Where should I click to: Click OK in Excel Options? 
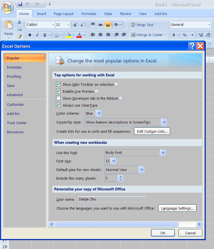pos(163,233)
